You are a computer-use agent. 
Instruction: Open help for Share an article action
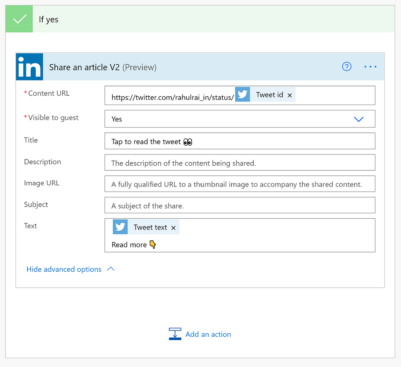[x=347, y=66]
